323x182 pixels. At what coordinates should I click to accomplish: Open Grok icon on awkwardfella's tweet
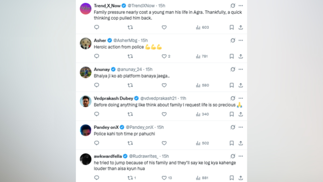click(233, 156)
